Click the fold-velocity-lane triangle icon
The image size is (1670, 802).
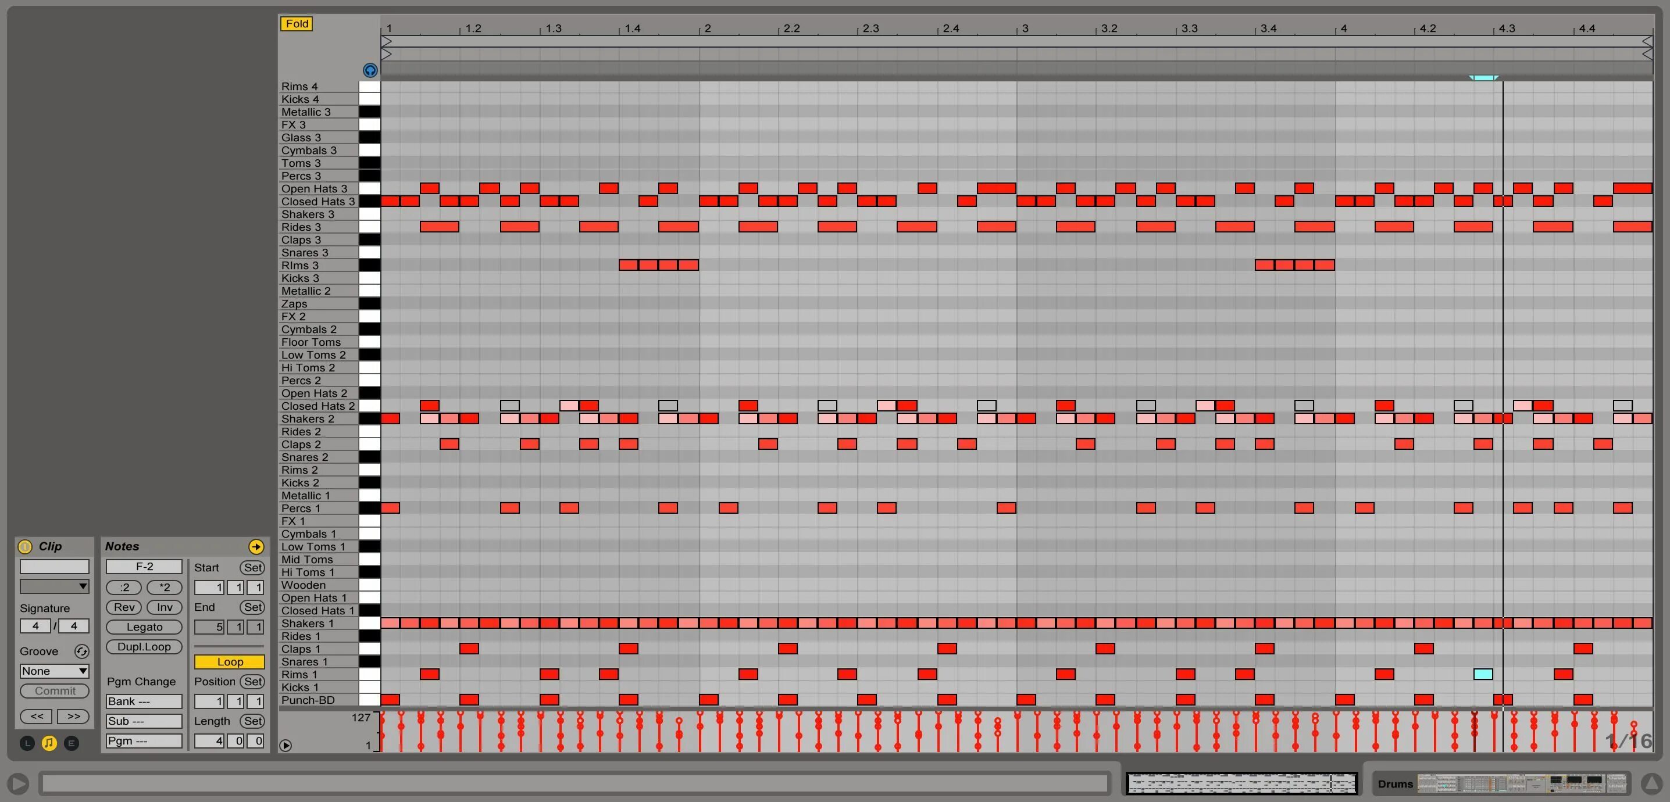tap(286, 745)
